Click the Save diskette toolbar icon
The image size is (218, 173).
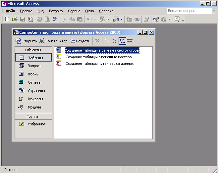click(x=23, y=19)
